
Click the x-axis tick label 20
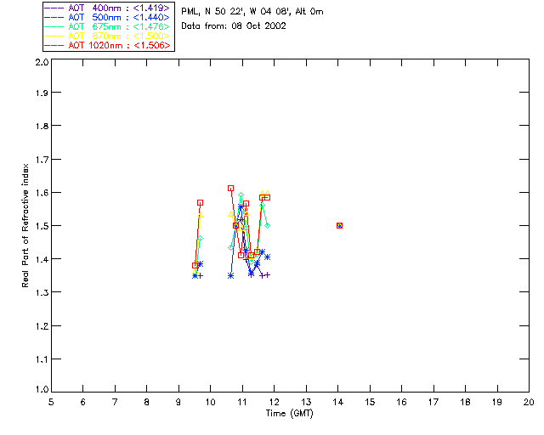[529, 402]
